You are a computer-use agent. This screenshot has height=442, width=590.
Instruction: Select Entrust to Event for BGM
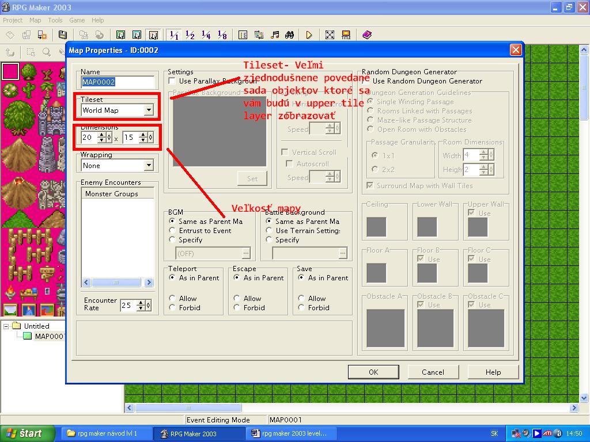[172, 231]
